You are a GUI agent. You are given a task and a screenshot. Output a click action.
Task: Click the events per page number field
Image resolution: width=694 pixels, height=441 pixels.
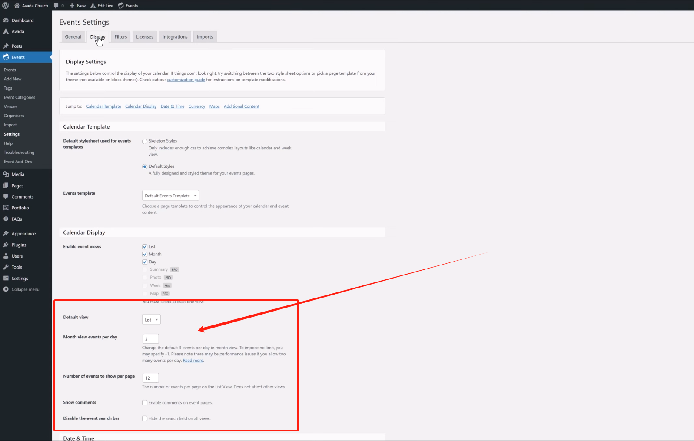(150, 378)
